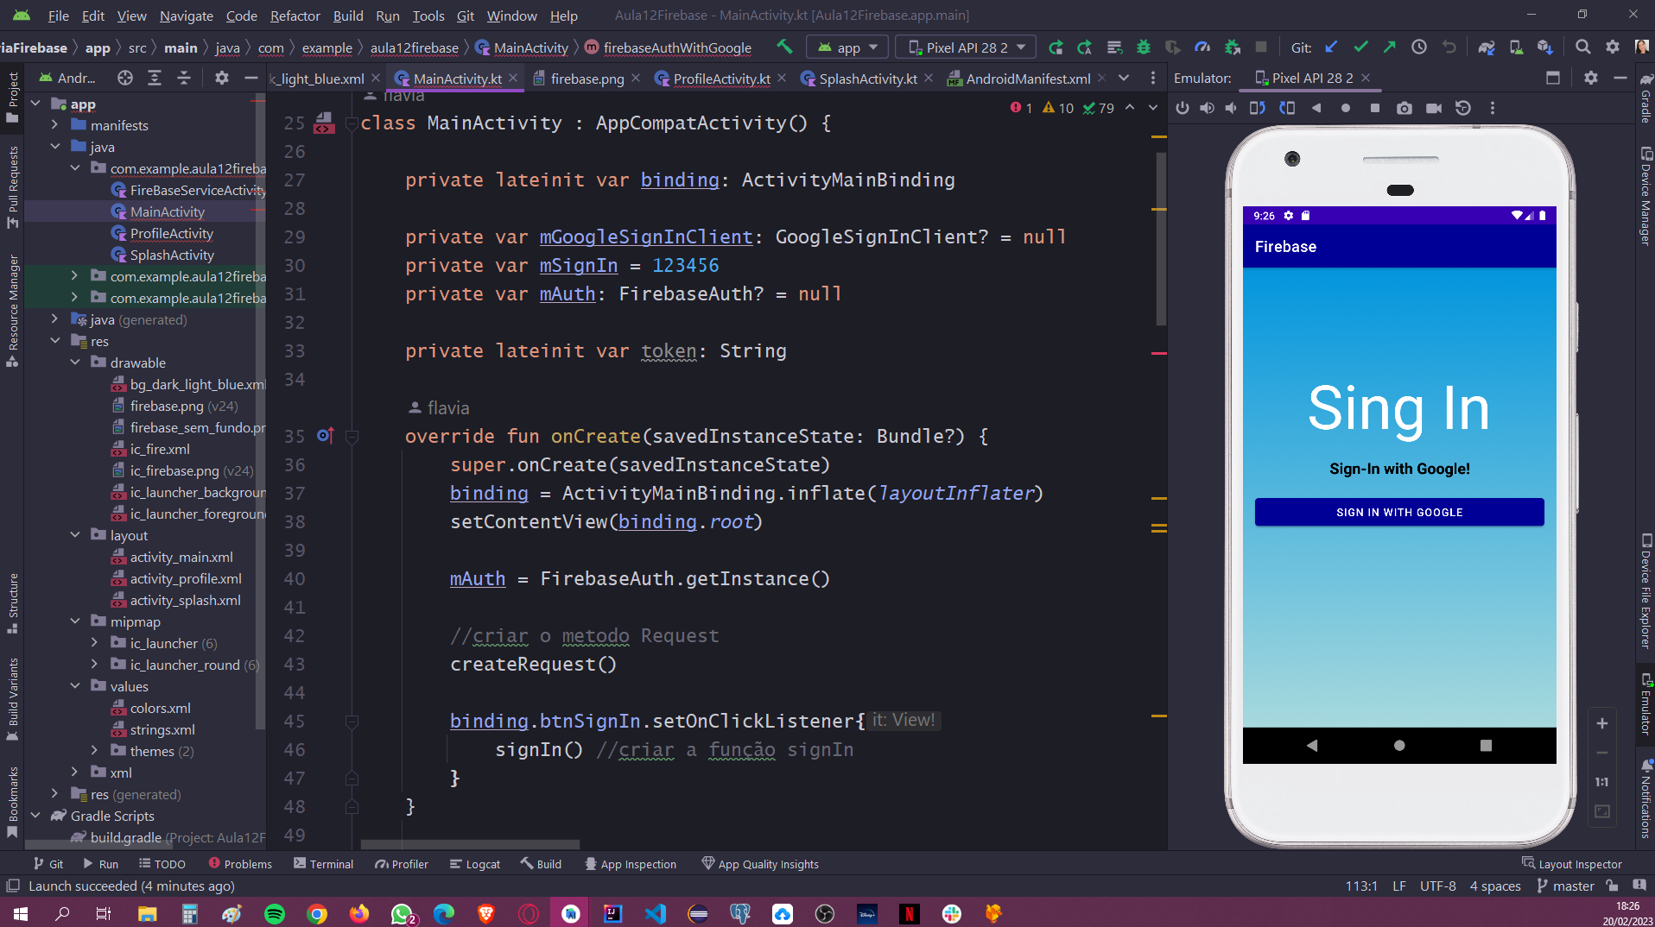Viewport: 1655px width, 927px height.
Task: Toggle emulator power button
Action: coord(1182,108)
